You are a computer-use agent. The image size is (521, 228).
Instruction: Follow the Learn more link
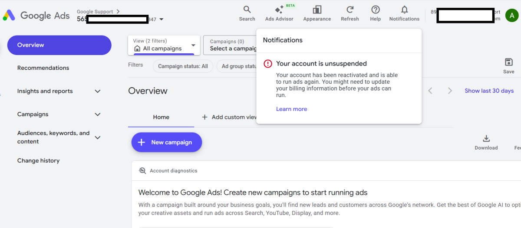click(291, 109)
